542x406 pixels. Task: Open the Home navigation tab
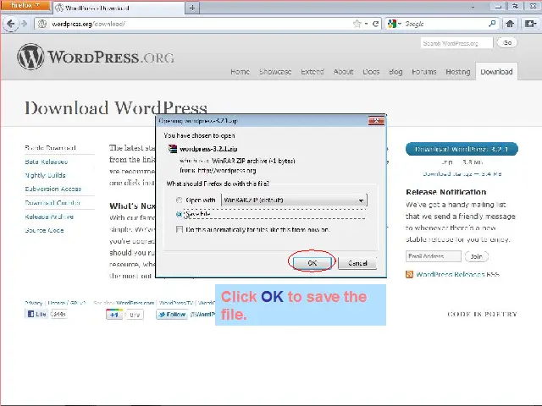[x=240, y=72]
